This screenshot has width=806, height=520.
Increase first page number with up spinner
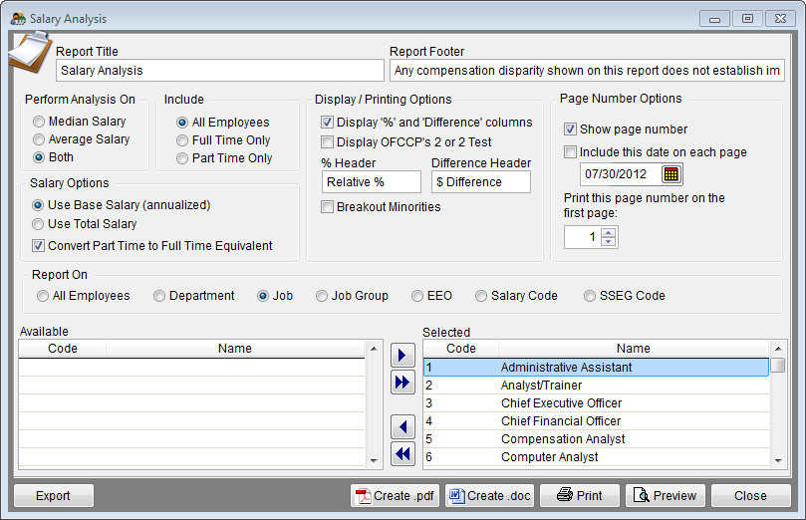click(609, 233)
